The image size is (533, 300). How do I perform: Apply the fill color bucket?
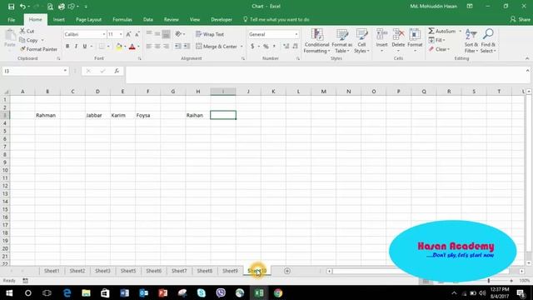[x=119, y=47]
